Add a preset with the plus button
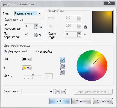The image size is (117, 108). 57,92
